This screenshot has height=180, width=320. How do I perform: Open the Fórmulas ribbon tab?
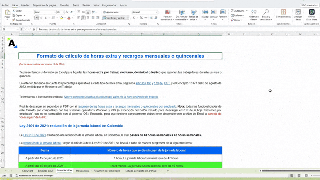tap(64, 5)
